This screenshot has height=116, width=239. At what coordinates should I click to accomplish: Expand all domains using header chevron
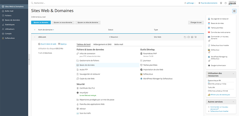coord(35,30)
